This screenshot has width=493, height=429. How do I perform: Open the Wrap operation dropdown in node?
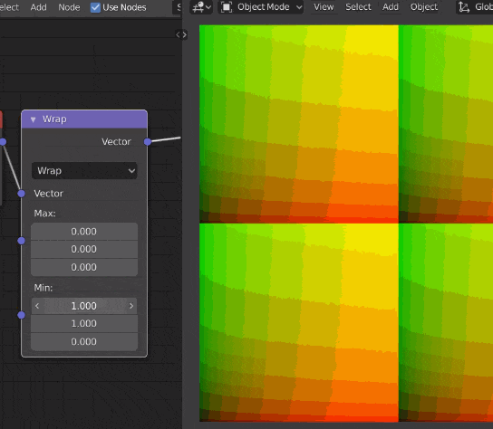(84, 171)
